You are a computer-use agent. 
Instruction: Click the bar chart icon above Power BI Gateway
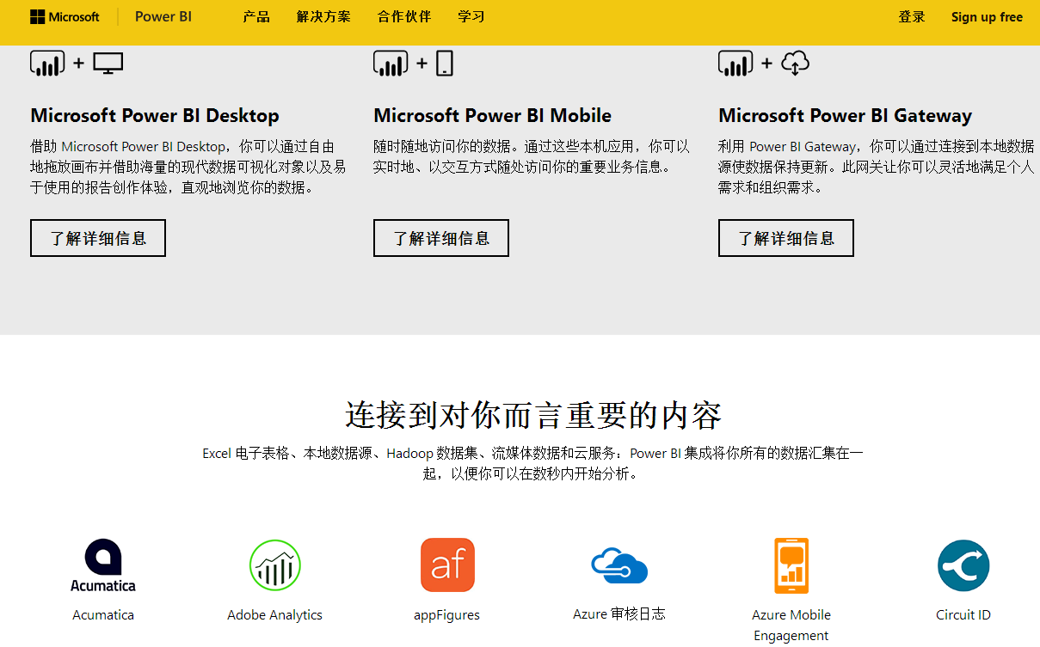(735, 63)
